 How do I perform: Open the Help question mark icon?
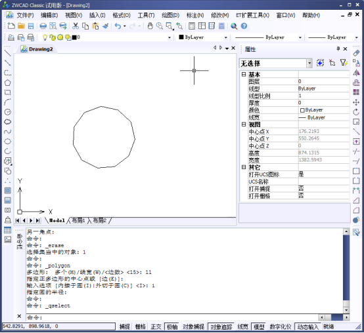point(244,26)
